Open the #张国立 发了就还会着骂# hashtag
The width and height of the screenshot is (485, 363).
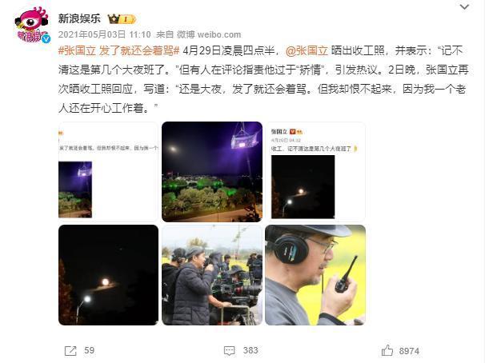(x=118, y=50)
